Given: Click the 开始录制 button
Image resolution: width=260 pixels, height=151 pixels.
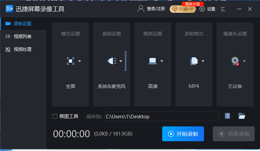Looking at the screenshot, I should 183,134.
